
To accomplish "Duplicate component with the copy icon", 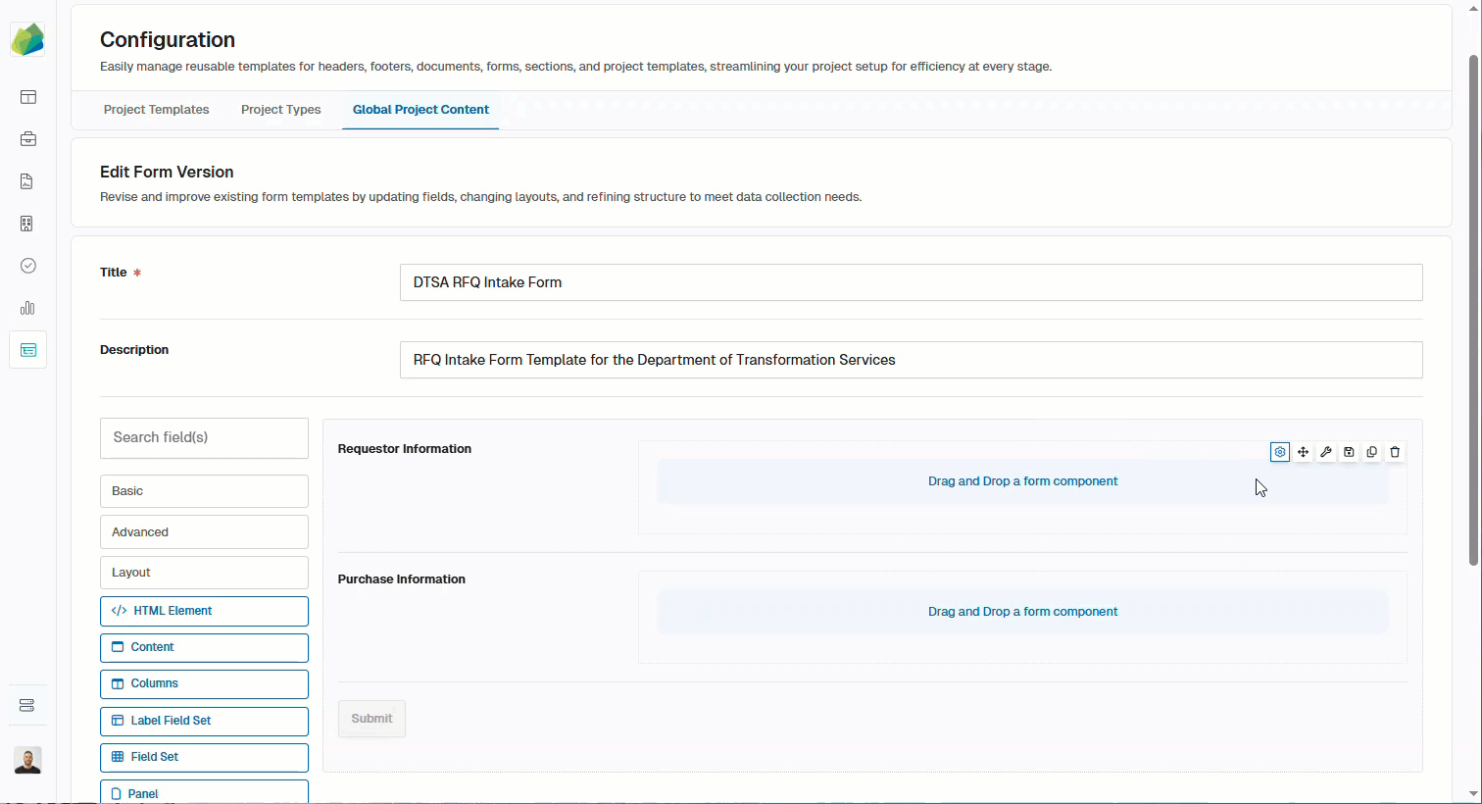I will pos(1372,452).
